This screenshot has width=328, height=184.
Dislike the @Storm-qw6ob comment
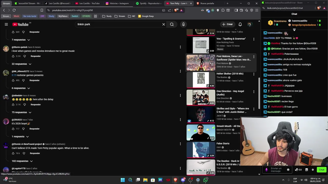(x=25, y=56)
